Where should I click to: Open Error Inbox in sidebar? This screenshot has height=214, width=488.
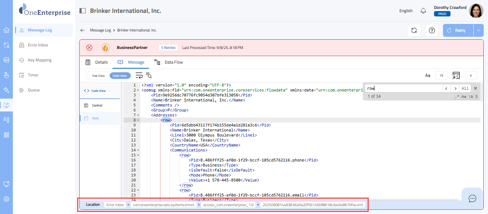(x=38, y=45)
